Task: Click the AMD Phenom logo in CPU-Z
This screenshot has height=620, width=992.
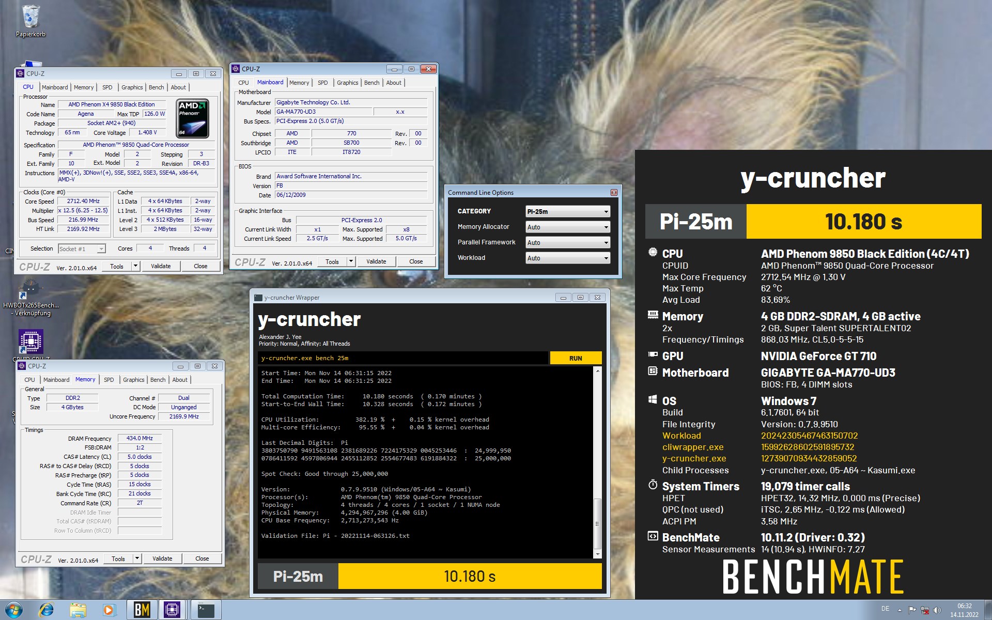Action: pyautogui.click(x=193, y=118)
